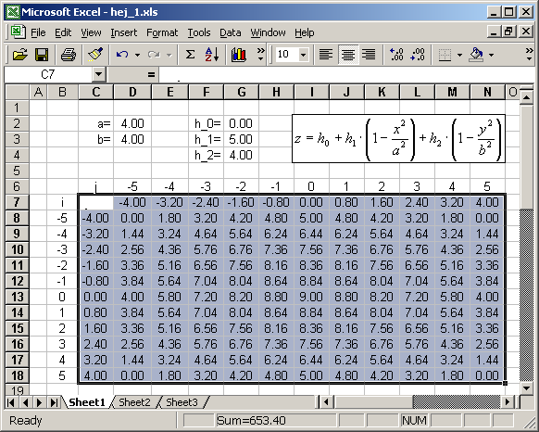This screenshot has width=539, height=432.
Task: Expand the Name Box dropdown next to C7
Action: 99,74
